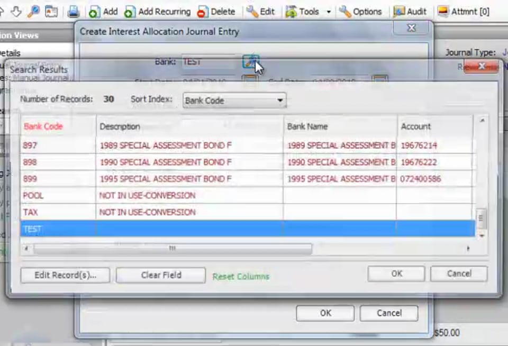Click the 1989 SPECIAL ASSESSMENT BOND F description
The image size is (508, 346).
166,145
